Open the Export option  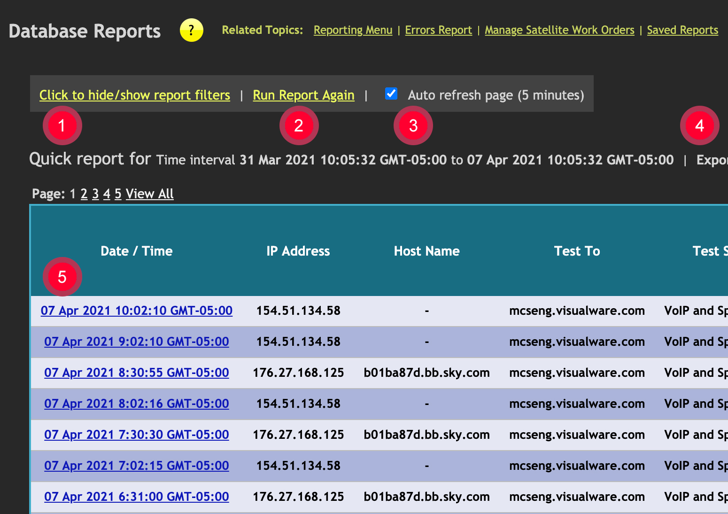click(x=714, y=160)
